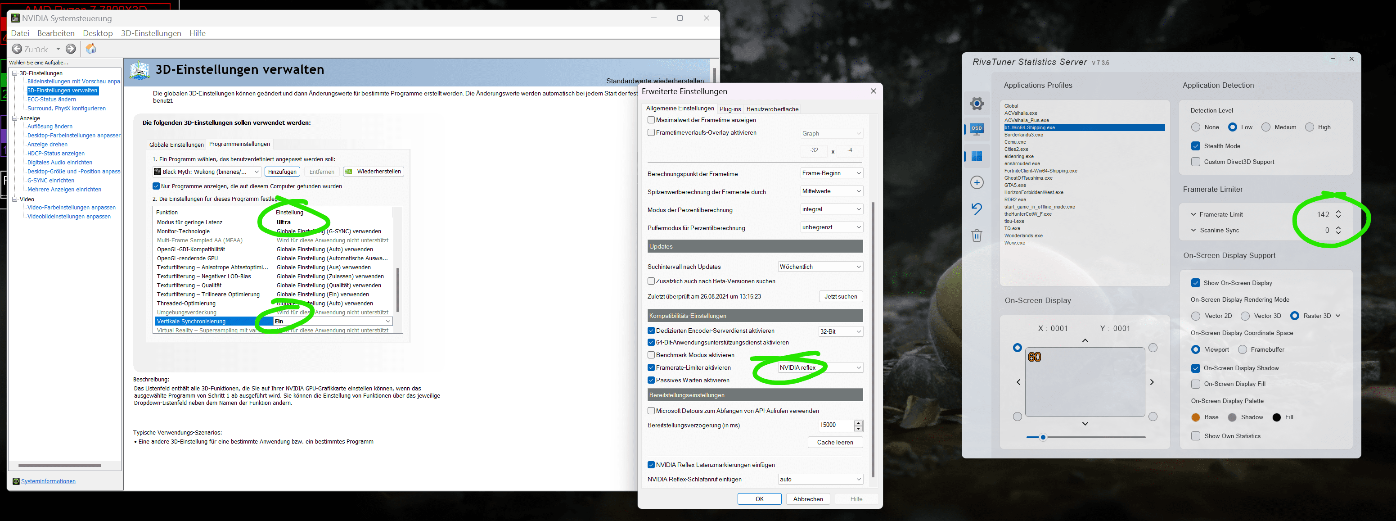Select GhostOfTsushima.exe profile
This screenshot has width=1396, height=521.
(x=1028, y=178)
